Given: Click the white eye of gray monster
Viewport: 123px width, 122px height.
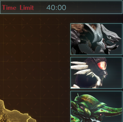Looking at the screenshot, I should tap(110, 38).
